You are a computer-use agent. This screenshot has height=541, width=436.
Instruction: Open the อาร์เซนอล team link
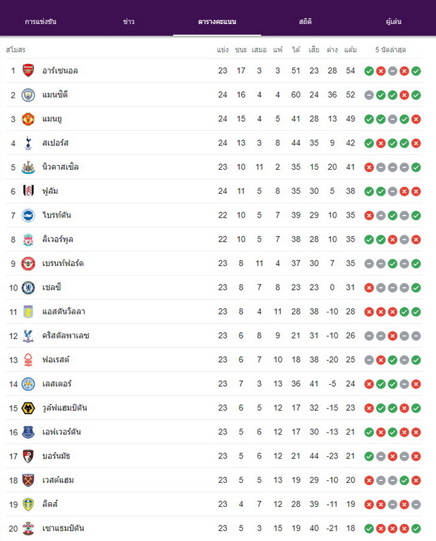[60, 71]
